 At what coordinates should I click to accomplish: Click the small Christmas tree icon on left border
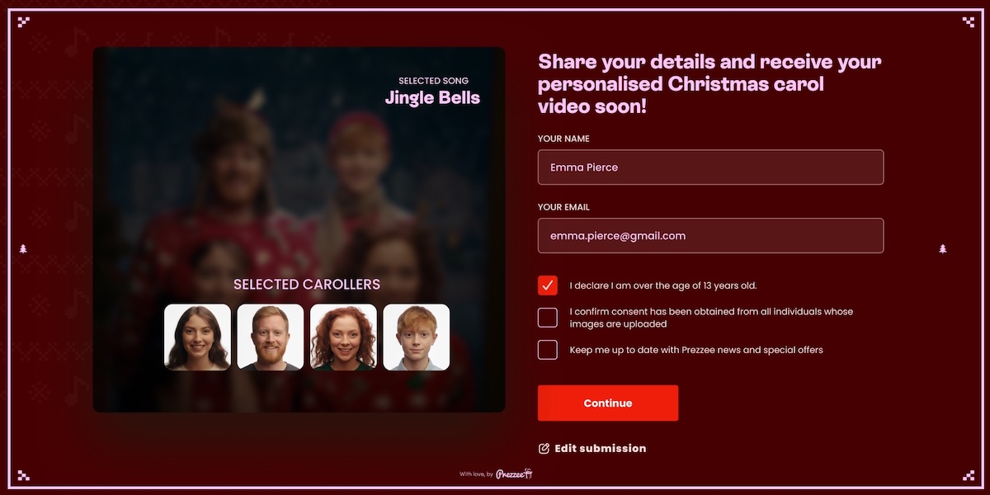[x=23, y=248]
